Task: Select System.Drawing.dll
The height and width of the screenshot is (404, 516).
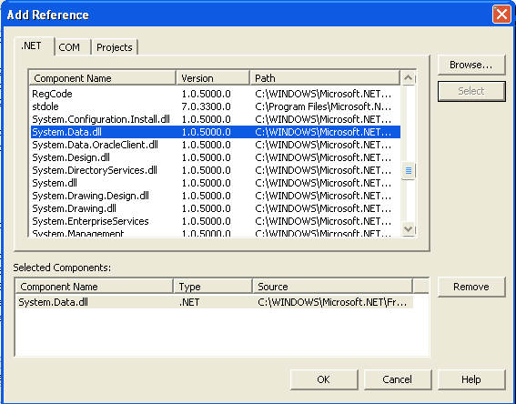Action: coord(216,208)
